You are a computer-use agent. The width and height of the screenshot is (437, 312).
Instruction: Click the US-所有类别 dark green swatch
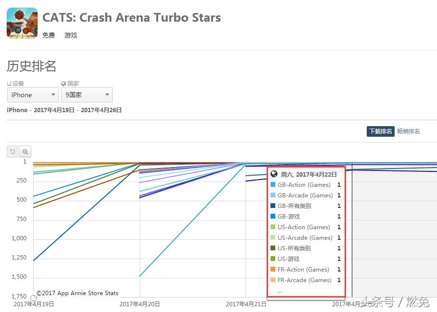(273, 248)
